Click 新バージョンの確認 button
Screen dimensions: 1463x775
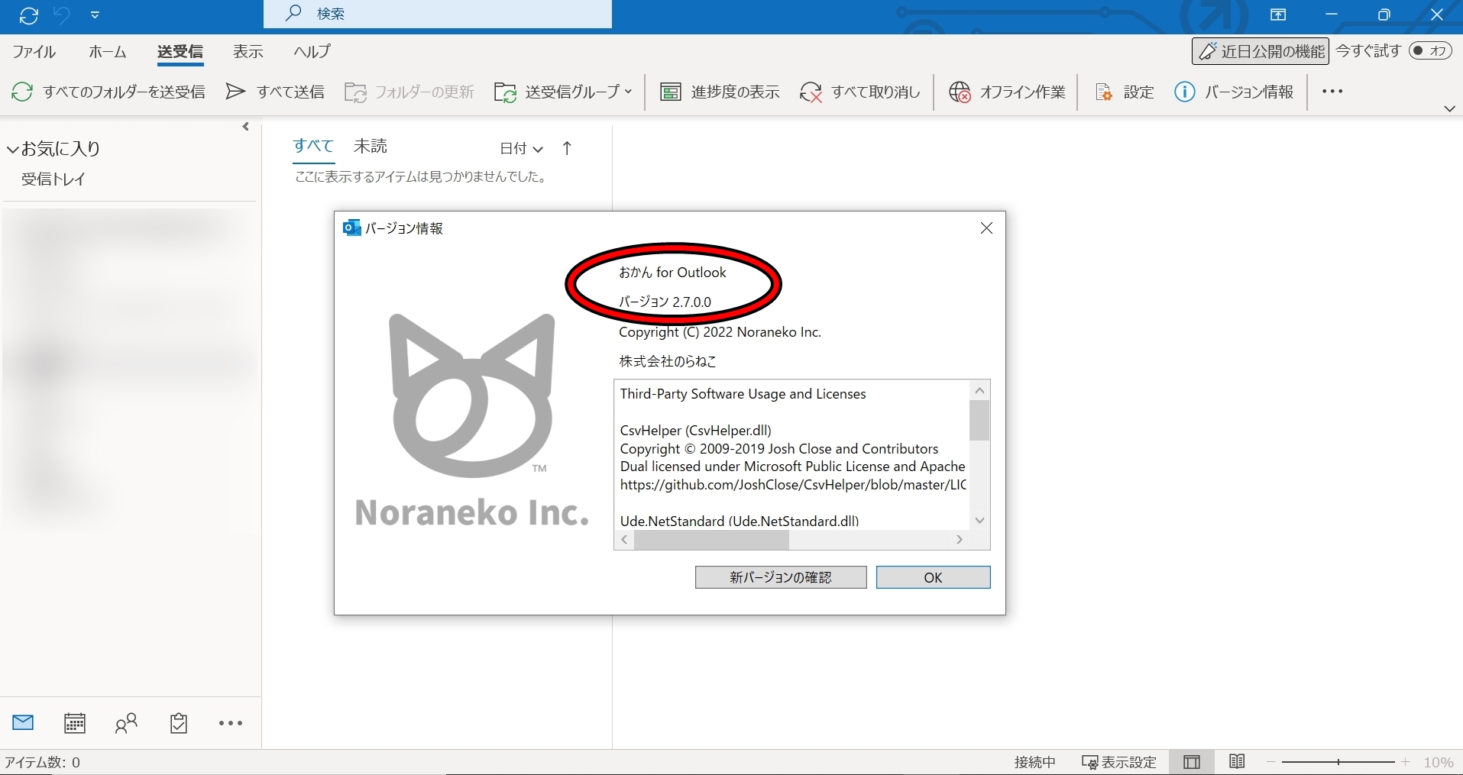(781, 577)
